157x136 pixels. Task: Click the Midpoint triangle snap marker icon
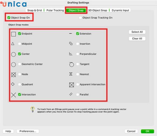click(x=13, y=44)
